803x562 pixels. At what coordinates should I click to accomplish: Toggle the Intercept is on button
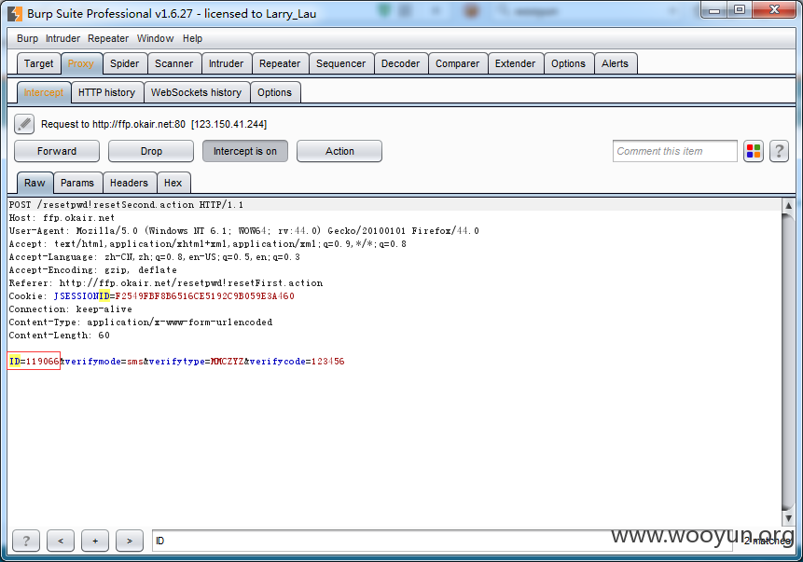tap(244, 152)
